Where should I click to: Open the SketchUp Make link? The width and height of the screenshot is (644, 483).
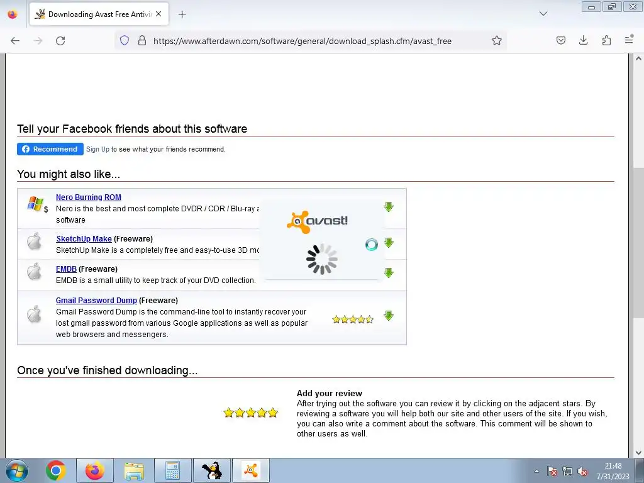(x=84, y=238)
